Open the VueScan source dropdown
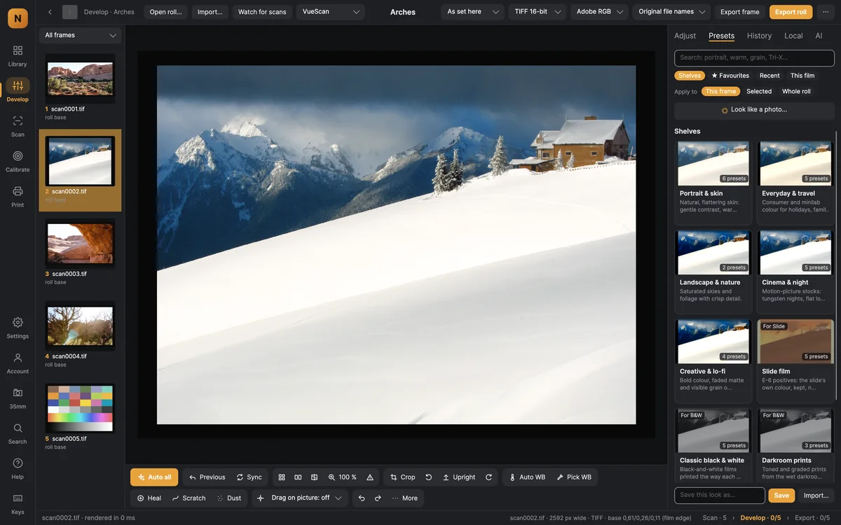The height and width of the screenshot is (525, 841). point(331,12)
